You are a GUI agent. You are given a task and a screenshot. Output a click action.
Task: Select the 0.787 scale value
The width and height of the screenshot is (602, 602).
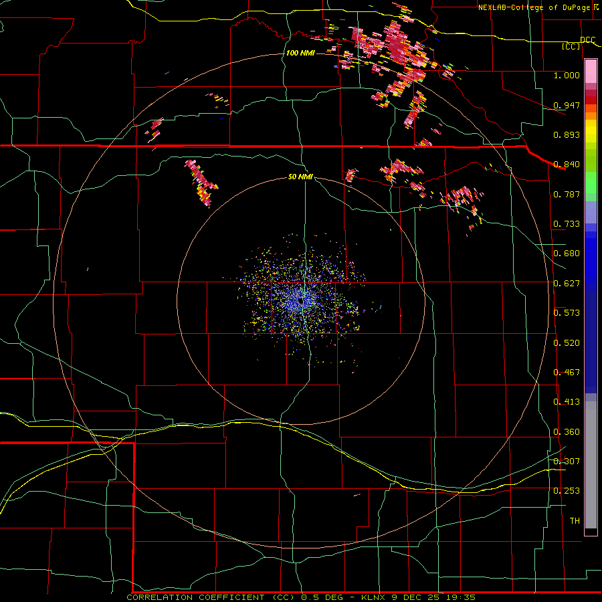[567, 194]
